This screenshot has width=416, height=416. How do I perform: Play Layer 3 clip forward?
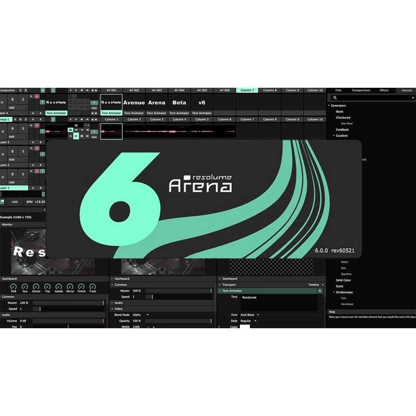[x=76, y=136]
